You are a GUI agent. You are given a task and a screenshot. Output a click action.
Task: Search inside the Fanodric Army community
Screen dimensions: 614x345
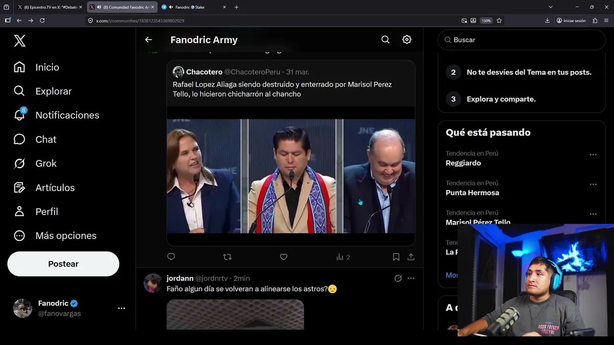tap(385, 40)
